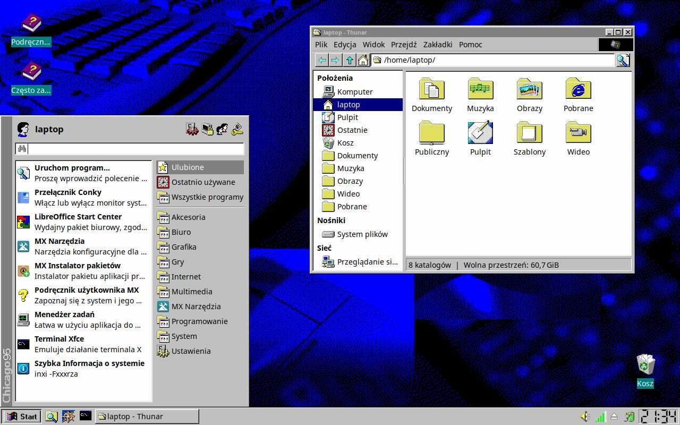Image resolution: width=680 pixels, height=425 pixels.
Task: Click the Start button
Action: 22,416
